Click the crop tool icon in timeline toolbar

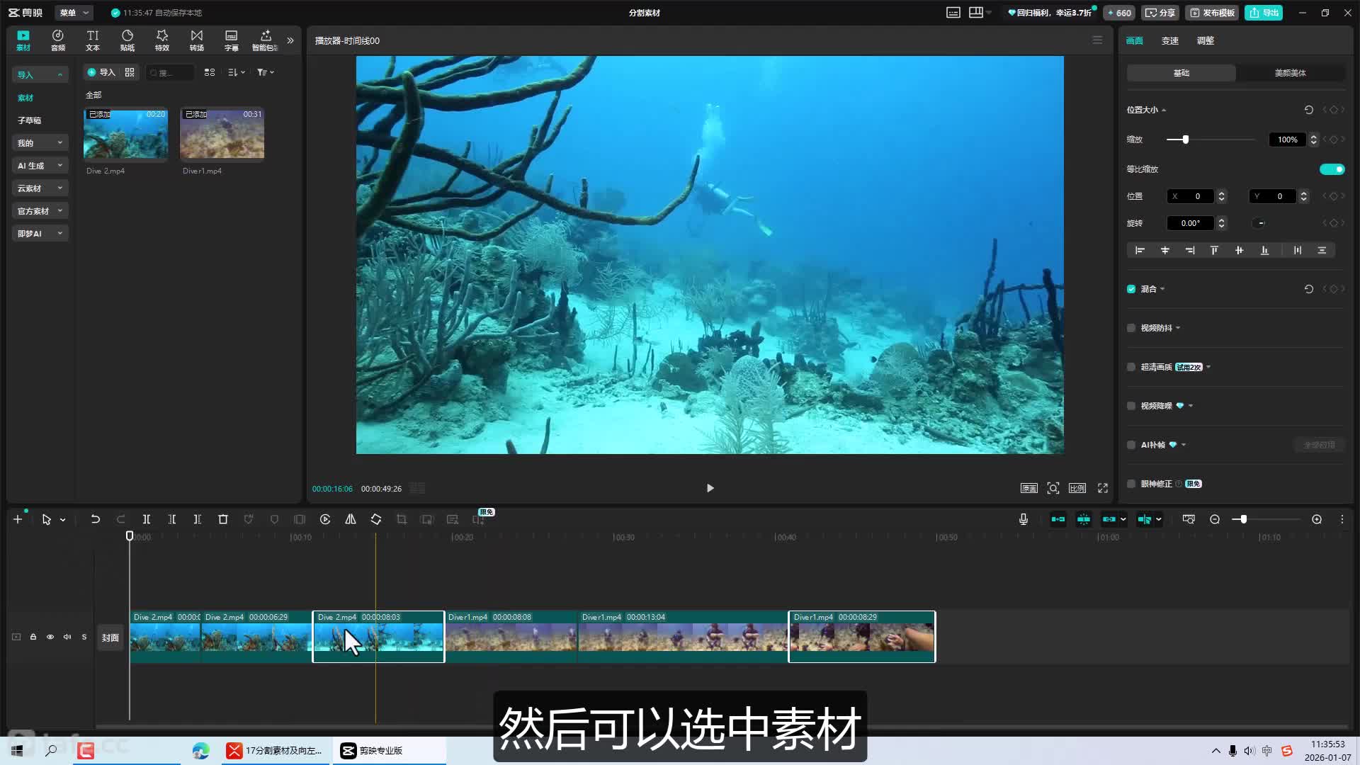[402, 519]
